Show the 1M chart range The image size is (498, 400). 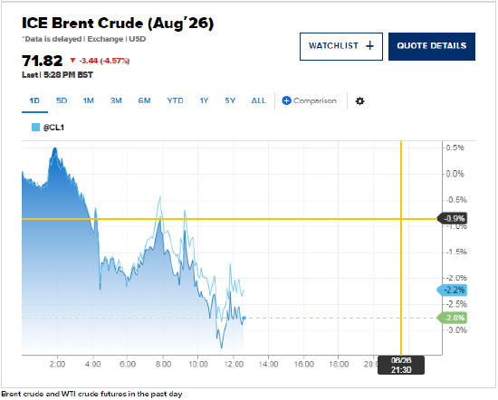pyautogui.click(x=89, y=101)
